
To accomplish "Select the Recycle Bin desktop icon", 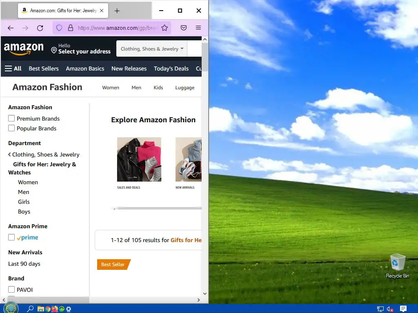I will [x=398, y=266].
